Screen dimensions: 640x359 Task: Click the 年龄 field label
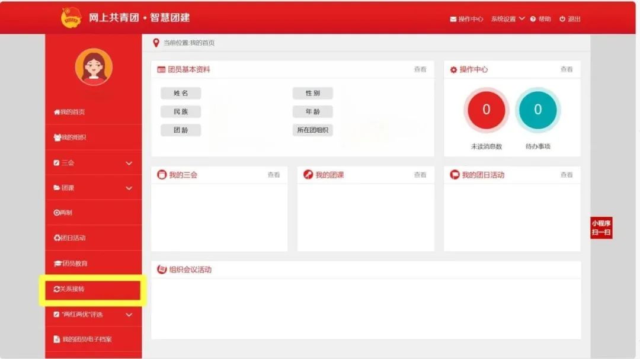(x=313, y=112)
